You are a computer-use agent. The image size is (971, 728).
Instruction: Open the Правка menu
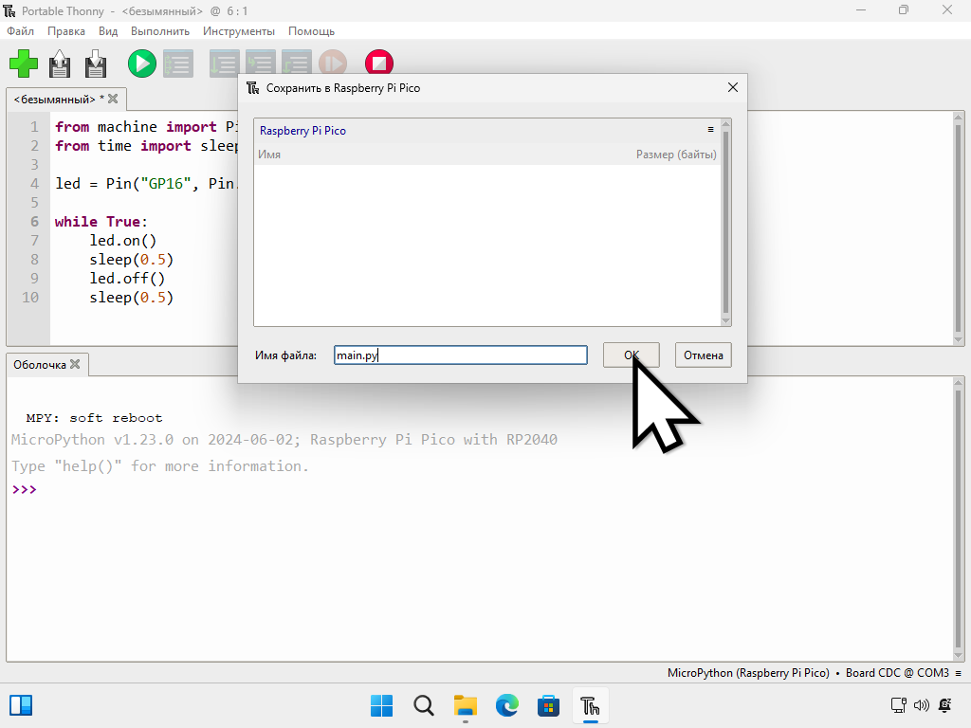pyautogui.click(x=66, y=31)
